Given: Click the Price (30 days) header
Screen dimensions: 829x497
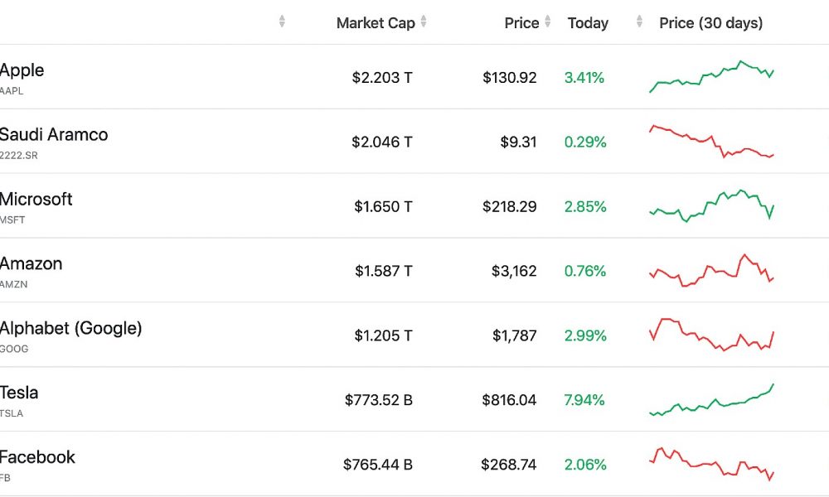Looking at the screenshot, I should point(710,23).
